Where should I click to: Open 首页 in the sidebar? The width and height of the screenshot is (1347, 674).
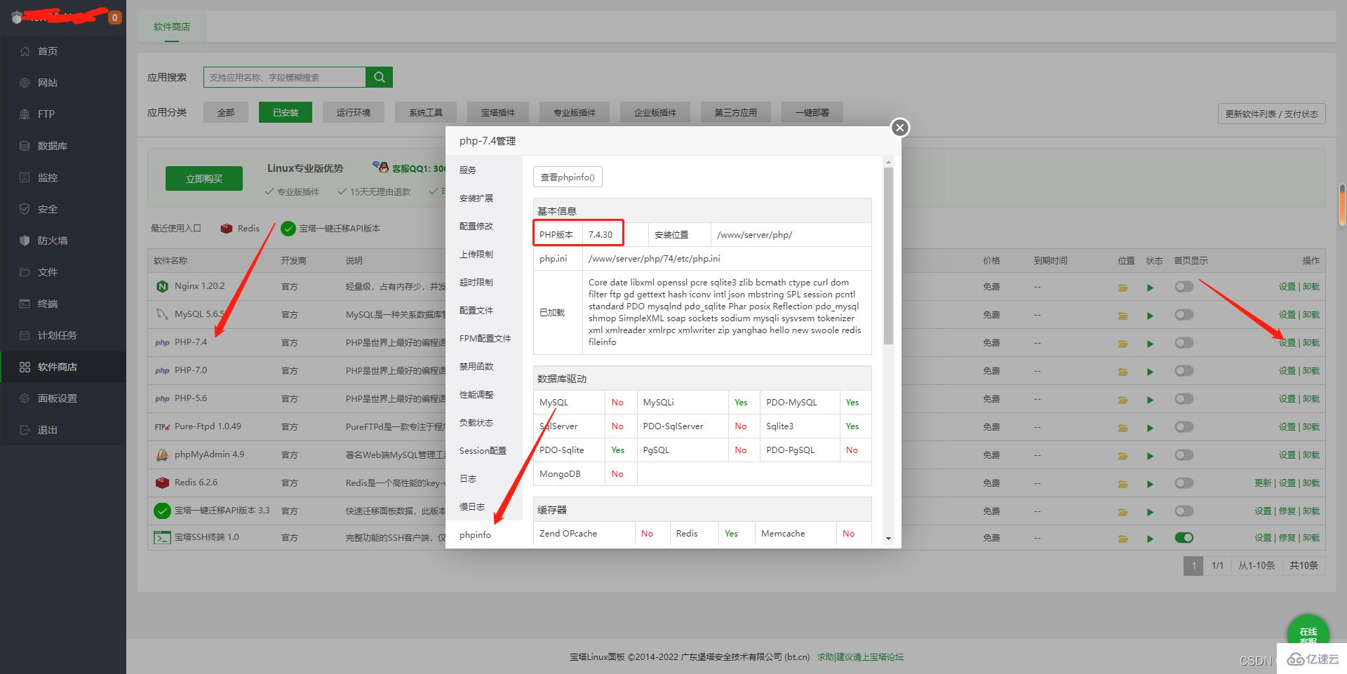click(x=48, y=51)
